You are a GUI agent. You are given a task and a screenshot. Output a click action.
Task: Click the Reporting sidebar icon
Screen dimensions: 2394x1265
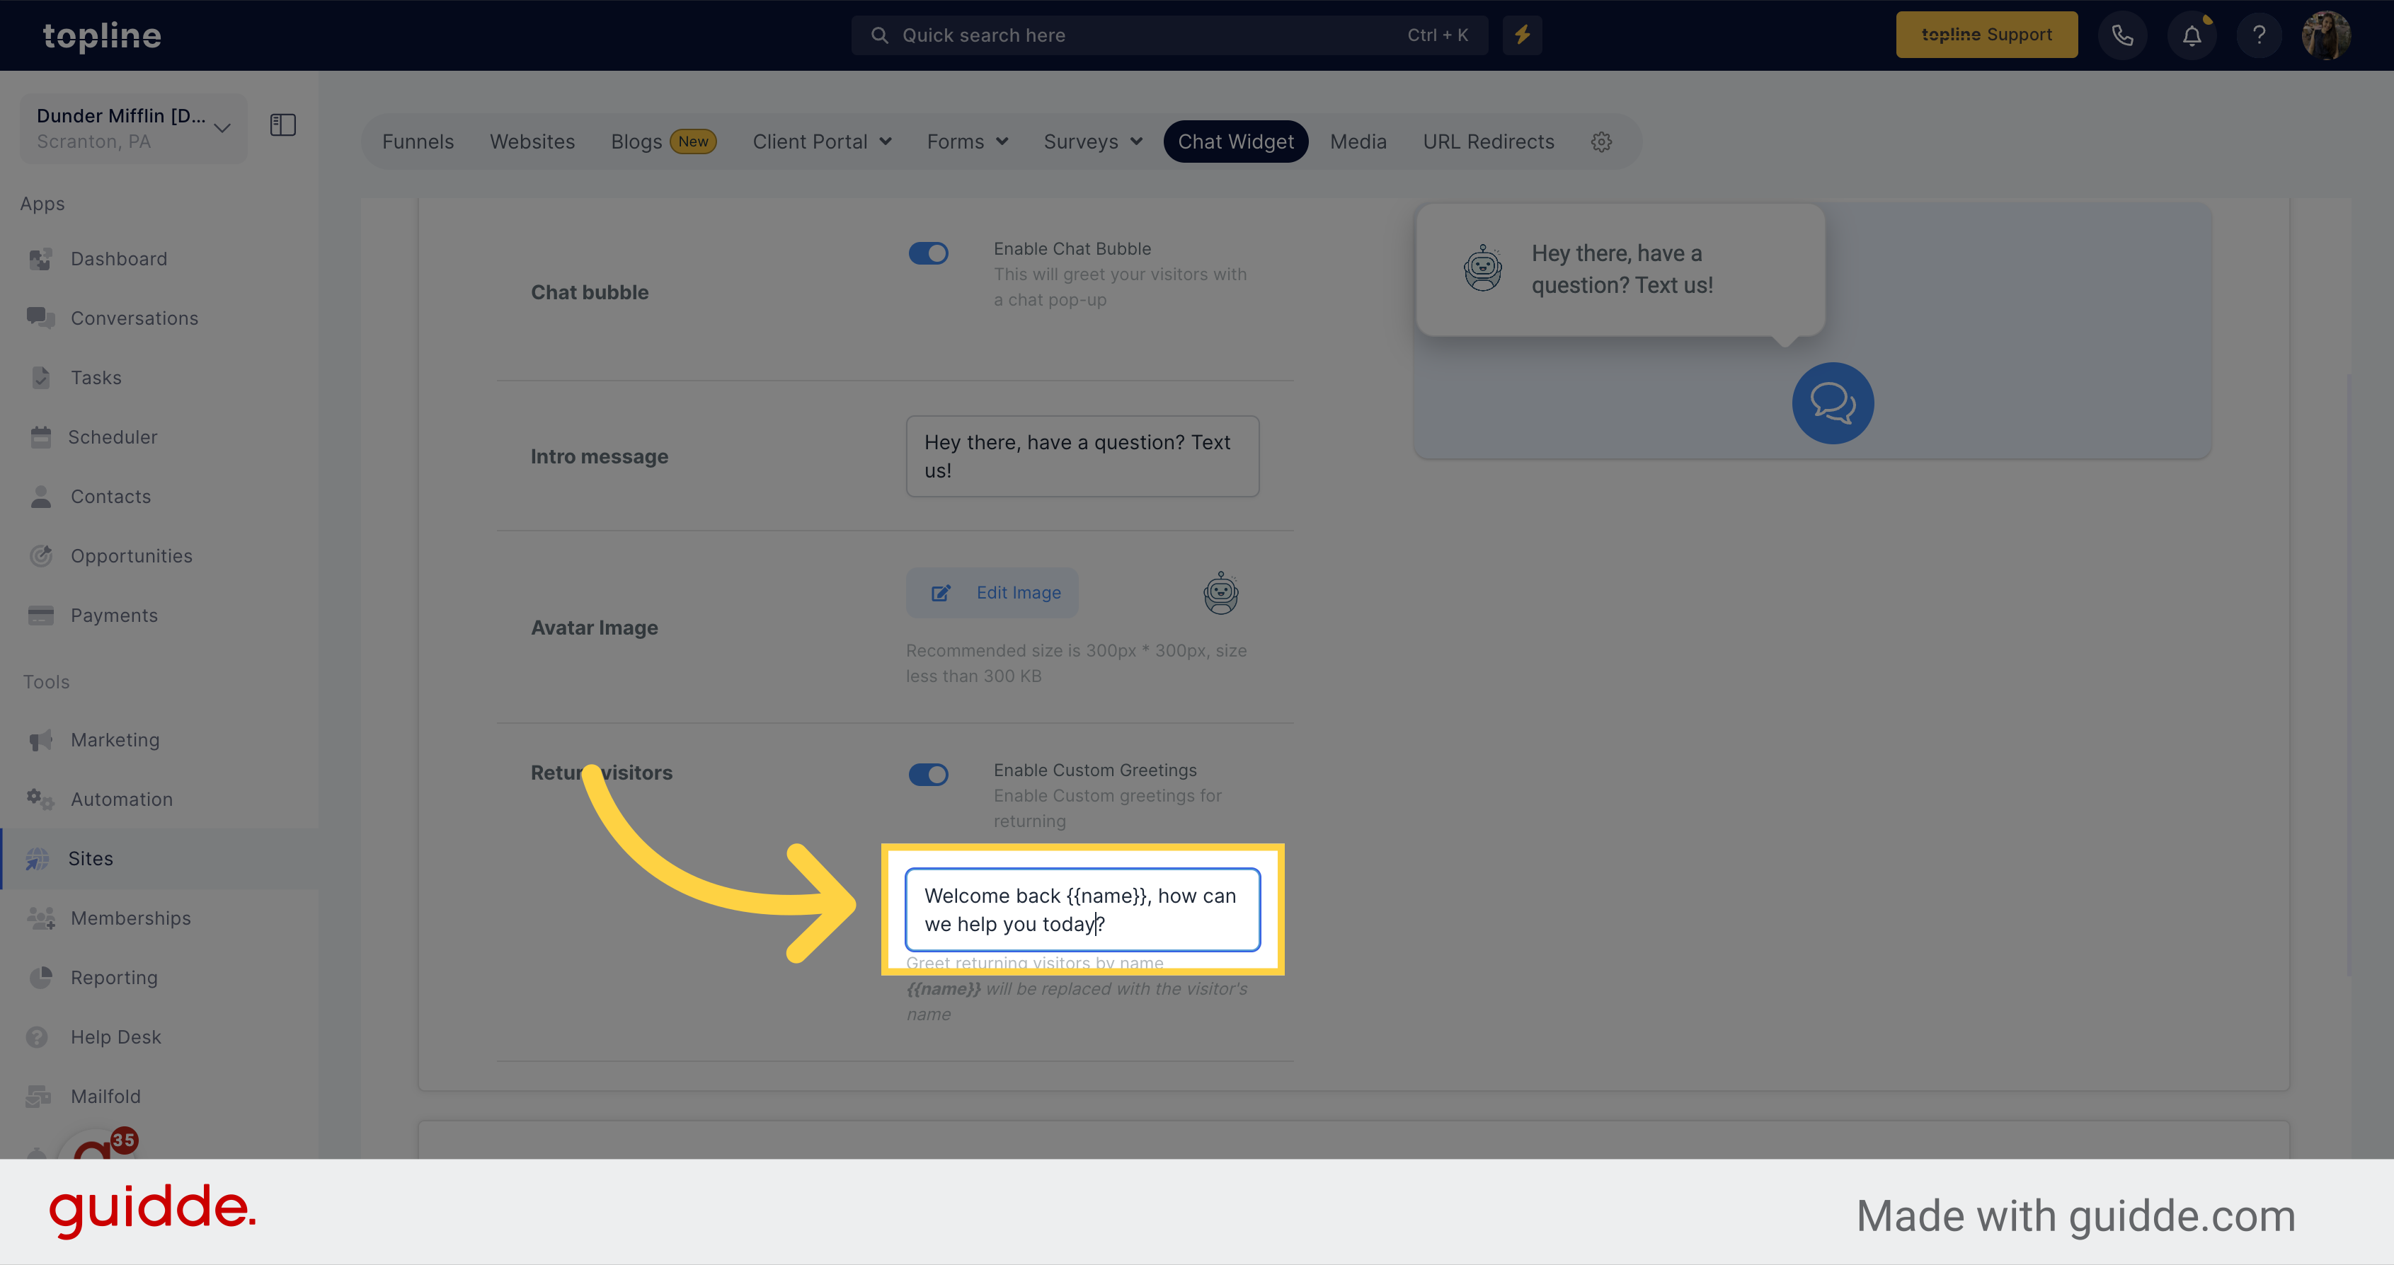[41, 977]
